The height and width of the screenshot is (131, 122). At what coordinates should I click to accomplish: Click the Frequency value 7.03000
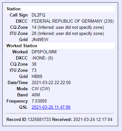[39, 101]
